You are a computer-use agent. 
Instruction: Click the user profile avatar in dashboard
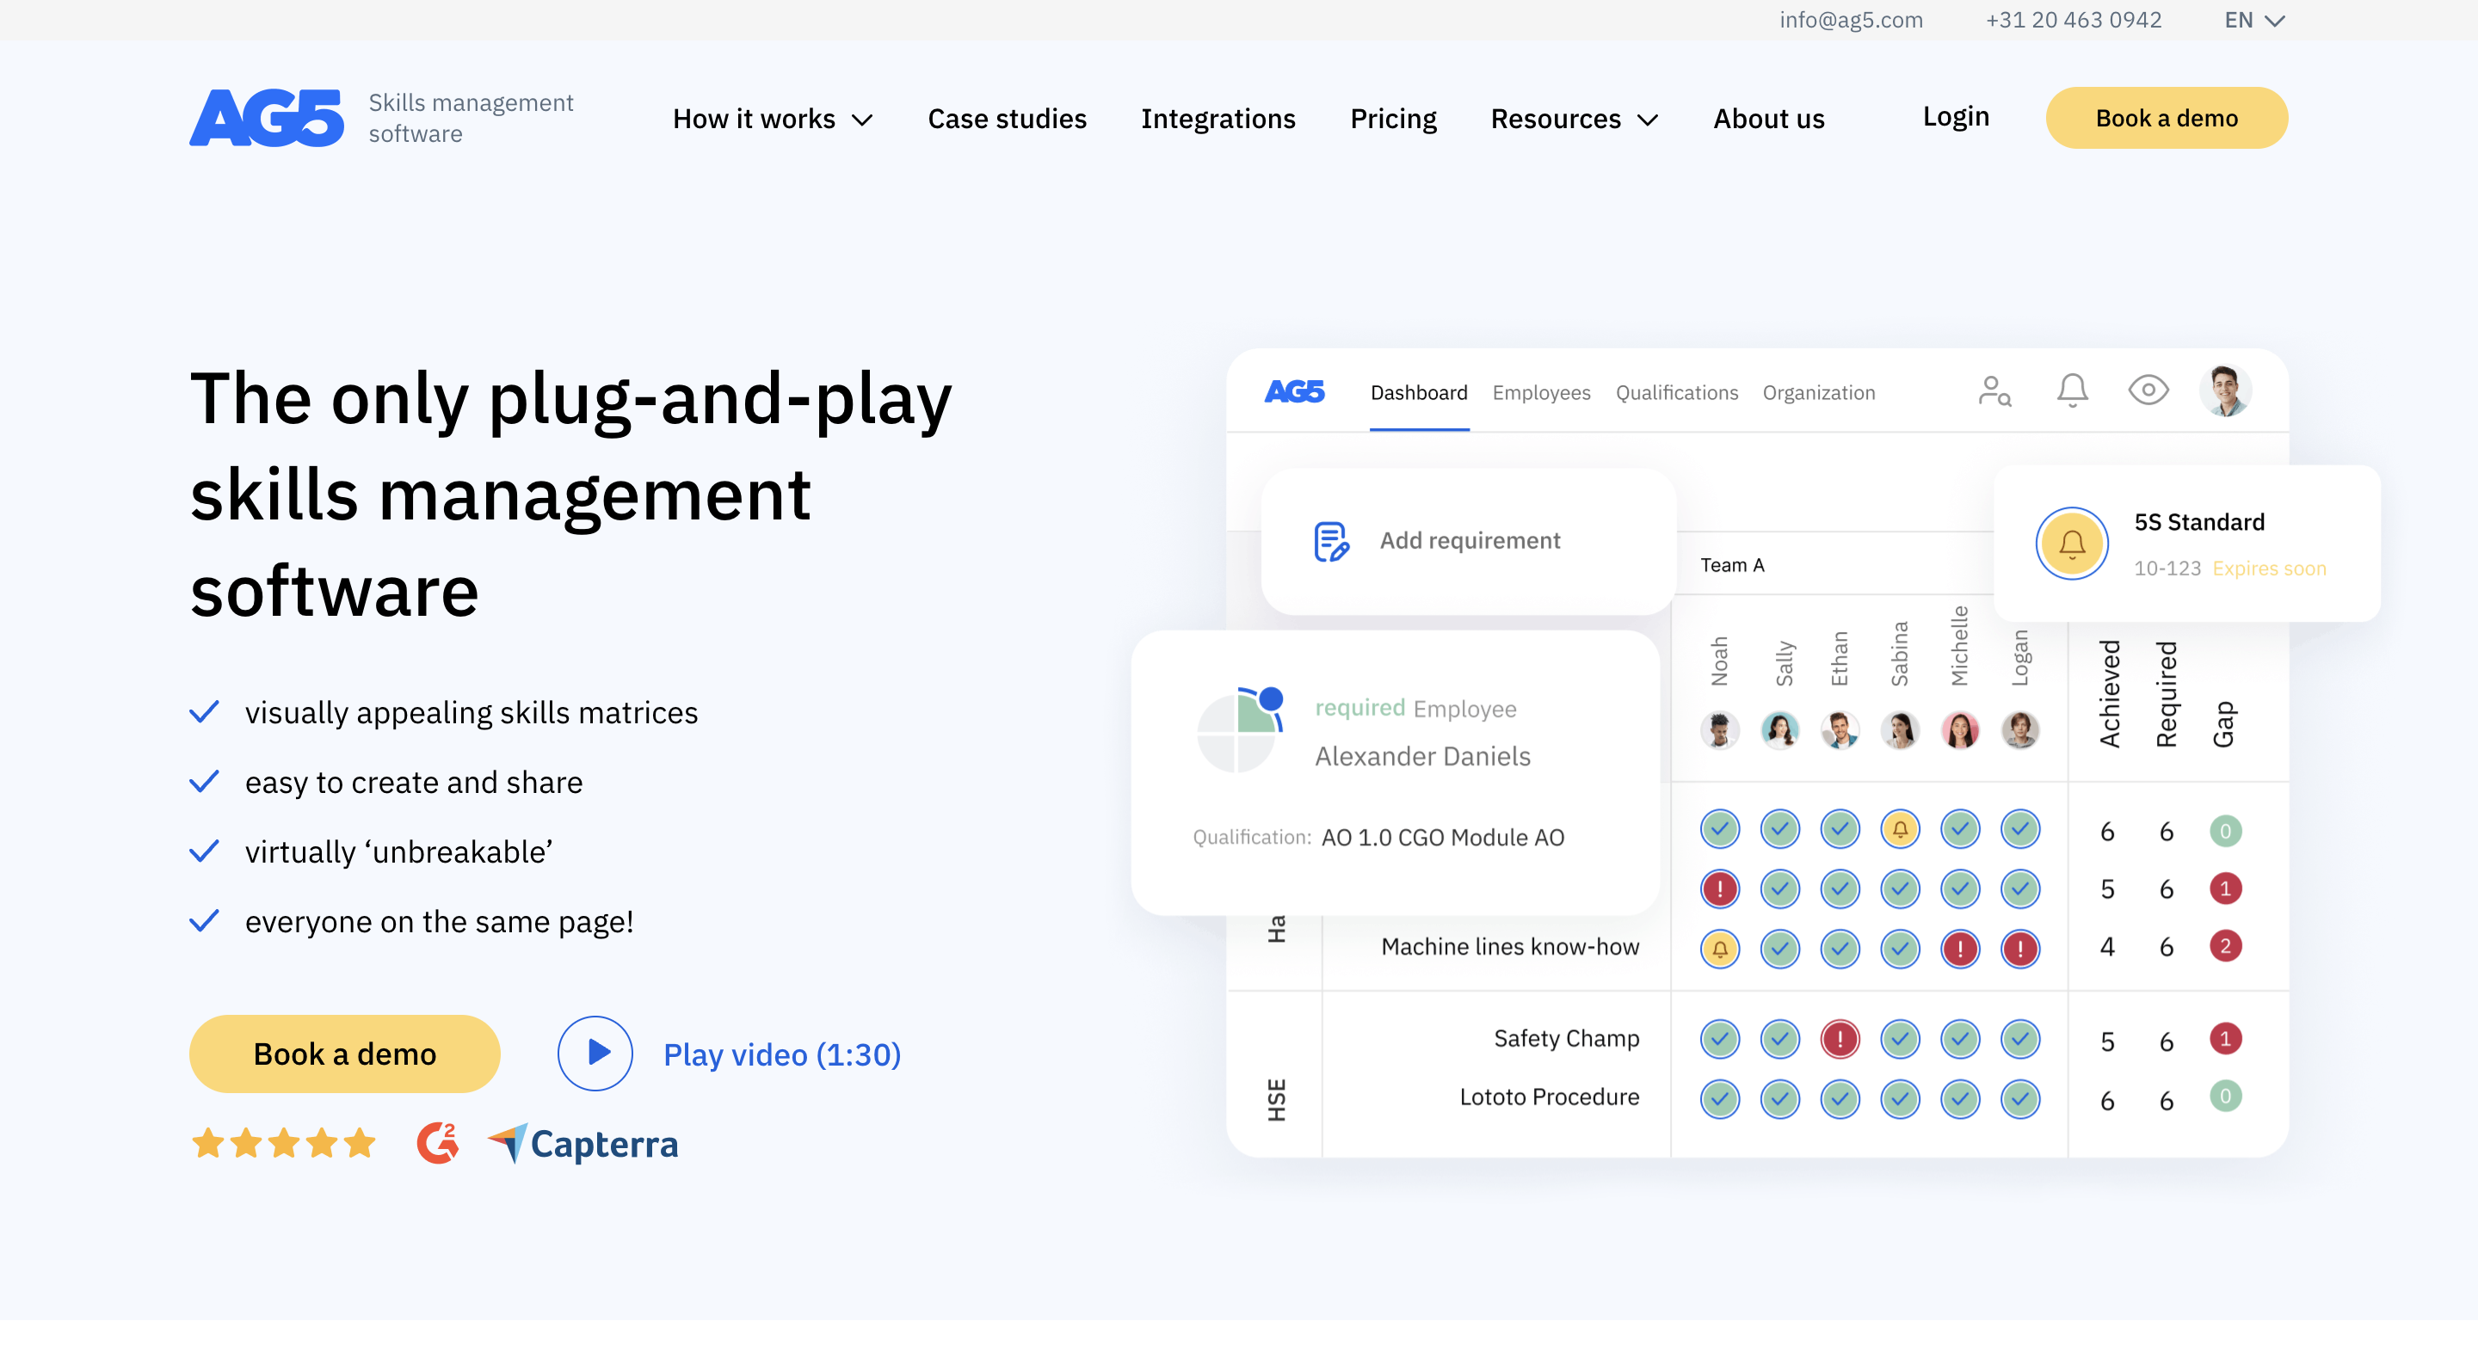point(2224,390)
